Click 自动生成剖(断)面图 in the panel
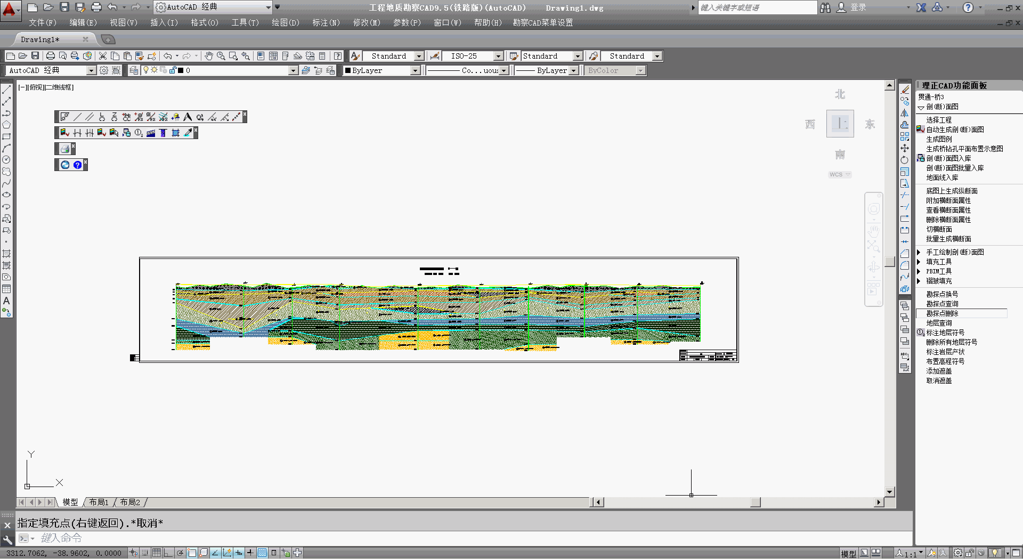Viewport: 1023px width, 559px height. [x=955, y=129]
